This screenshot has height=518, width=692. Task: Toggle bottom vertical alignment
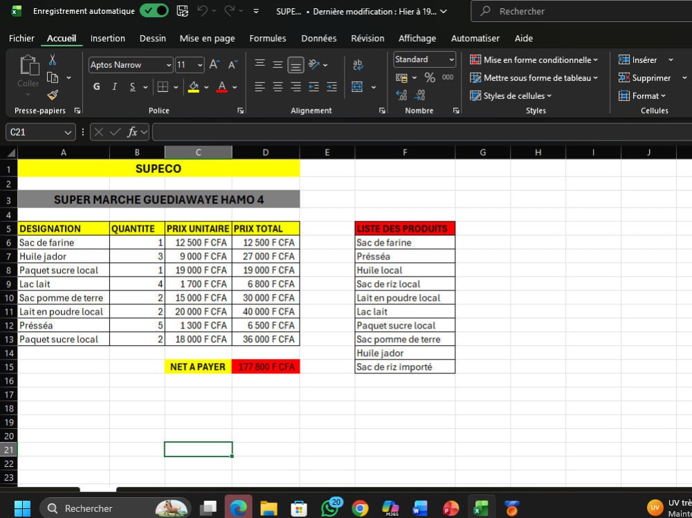pyautogui.click(x=295, y=65)
